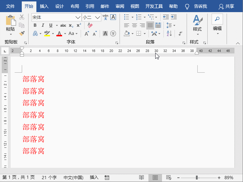Show or hide paragraph marks
The image size is (243, 182).
coord(180,33)
